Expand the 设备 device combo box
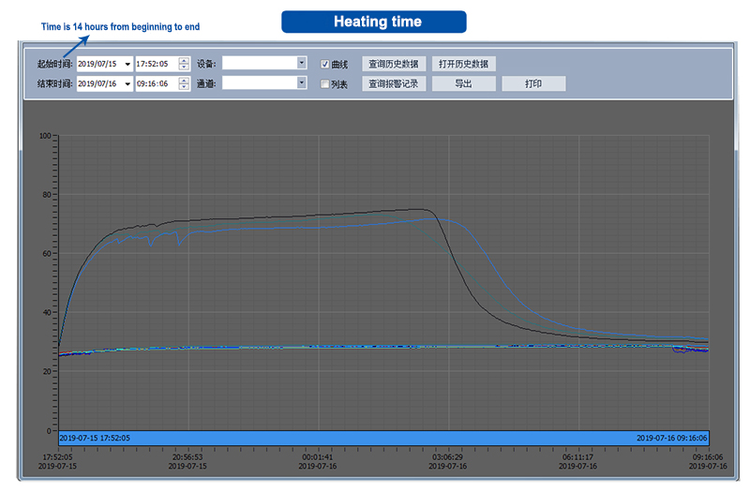 301,63
